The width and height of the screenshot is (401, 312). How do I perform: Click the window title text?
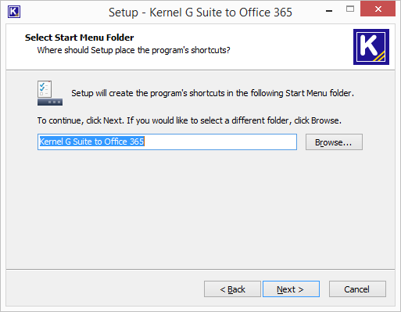[200, 13]
